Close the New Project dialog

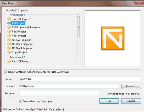[139, 2]
